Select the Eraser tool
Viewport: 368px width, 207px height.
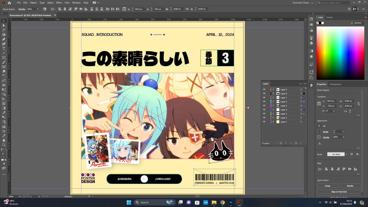click(x=4, y=71)
